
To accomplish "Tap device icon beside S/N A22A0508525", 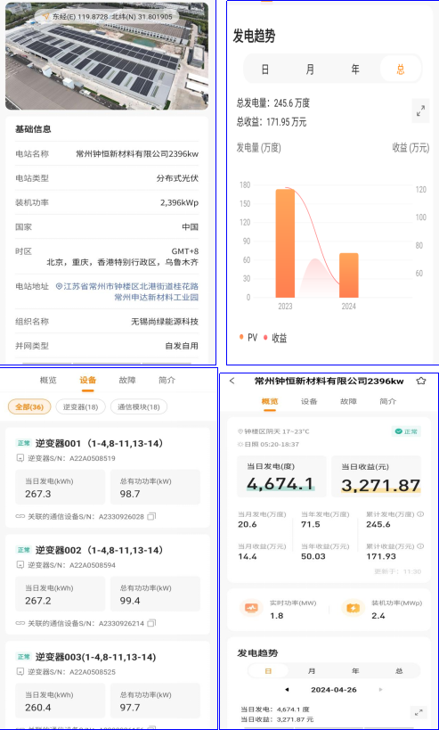I will pyautogui.click(x=20, y=672).
